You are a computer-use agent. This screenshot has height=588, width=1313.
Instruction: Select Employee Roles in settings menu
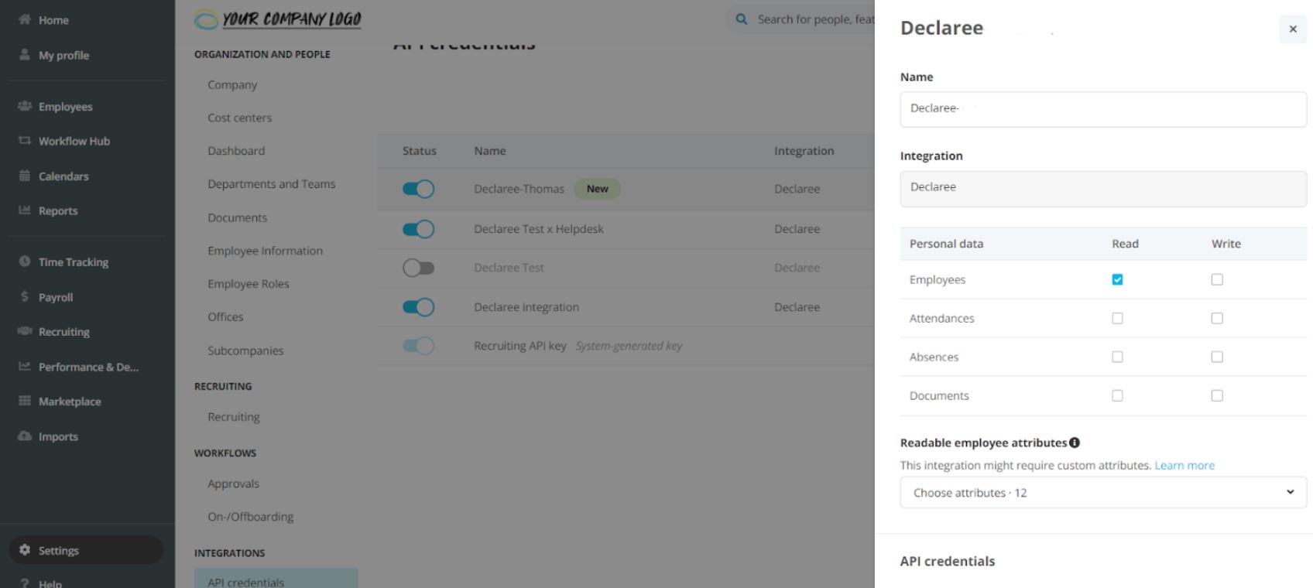coord(248,284)
